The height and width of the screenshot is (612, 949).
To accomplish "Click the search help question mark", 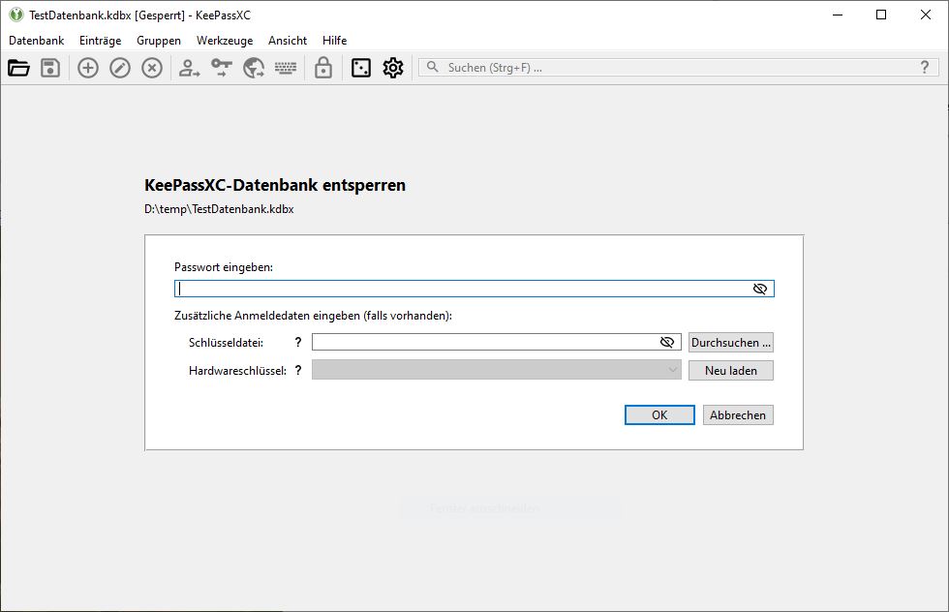I will (924, 67).
